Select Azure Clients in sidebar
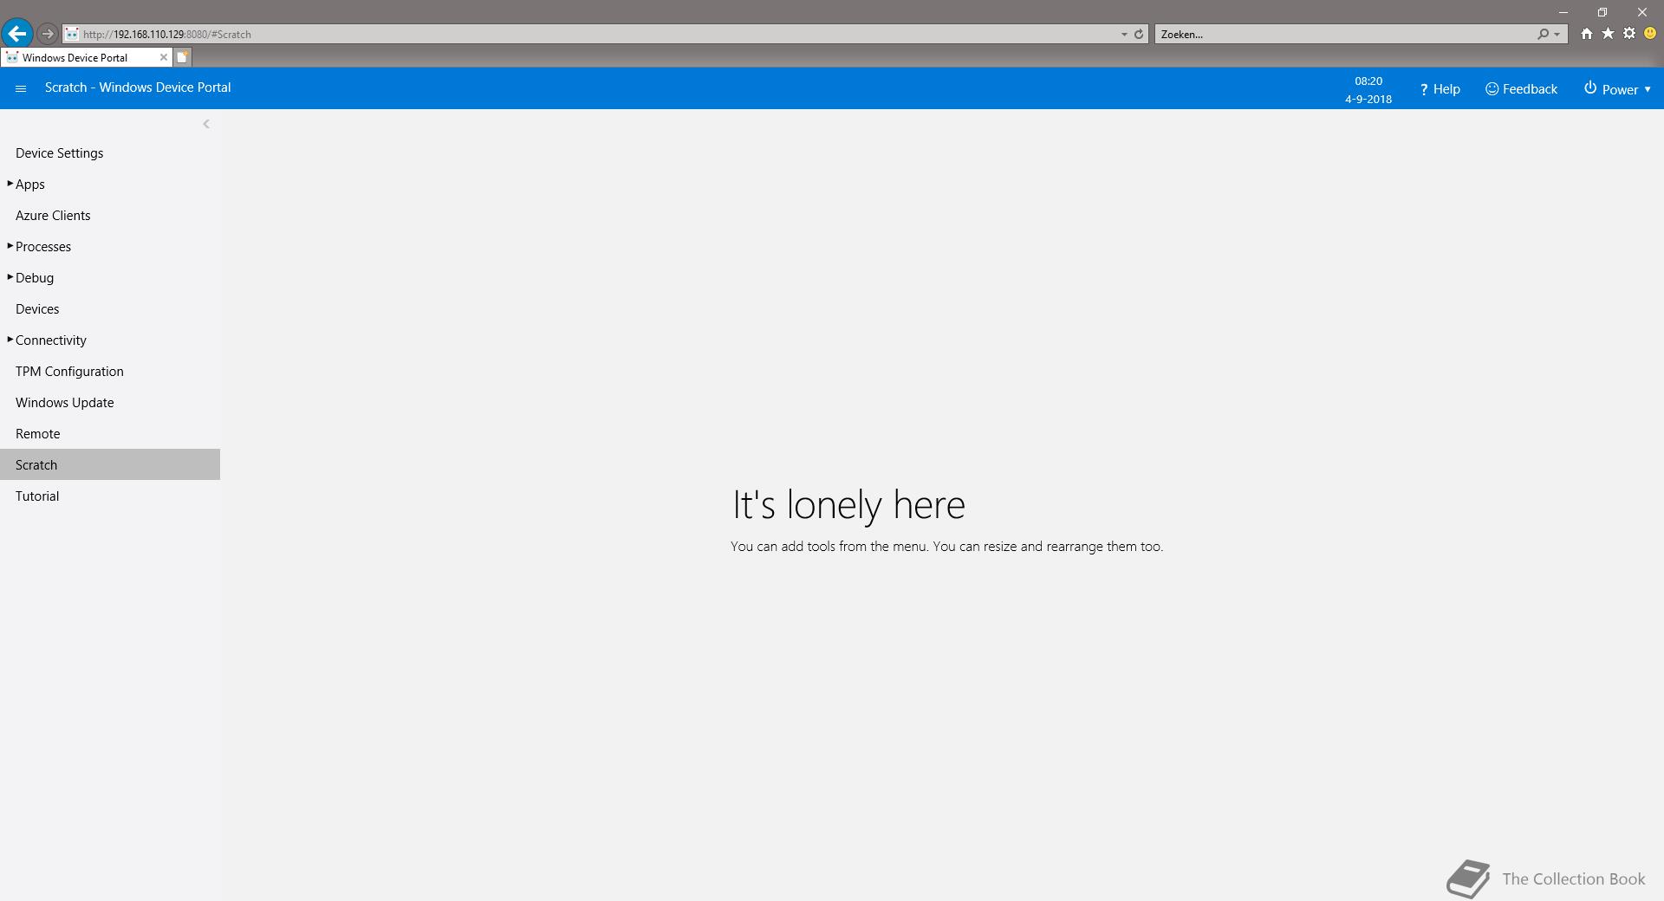 53,216
